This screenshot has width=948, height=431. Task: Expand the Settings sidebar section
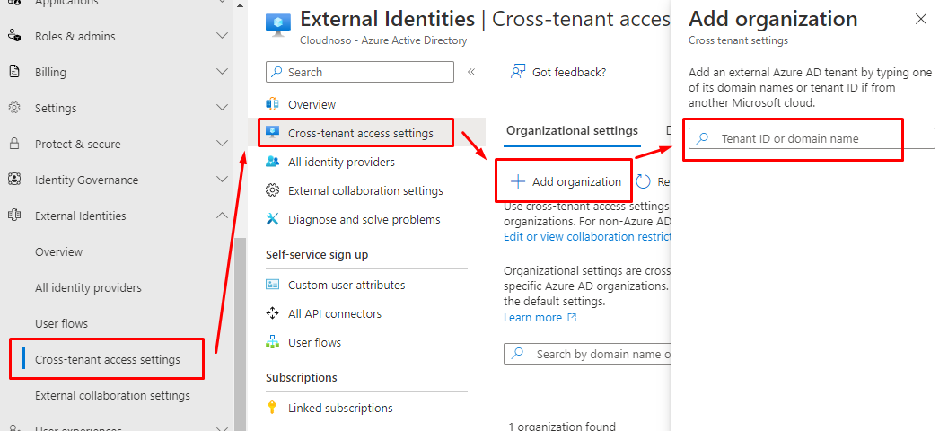point(223,108)
